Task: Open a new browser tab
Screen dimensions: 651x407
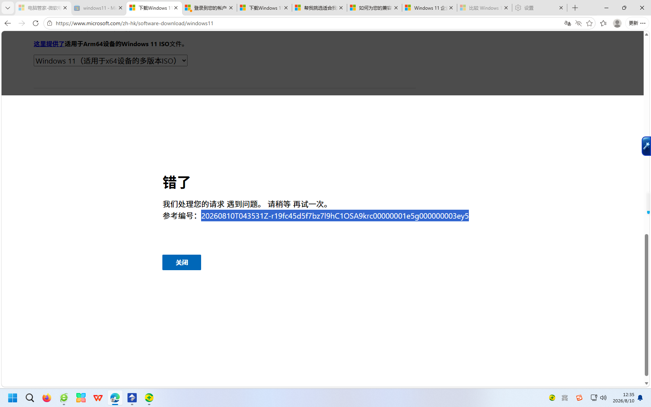Action: click(575, 8)
